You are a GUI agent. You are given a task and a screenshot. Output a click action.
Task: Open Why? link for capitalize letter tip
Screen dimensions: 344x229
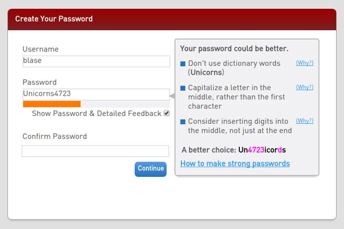pyautogui.click(x=304, y=87)
